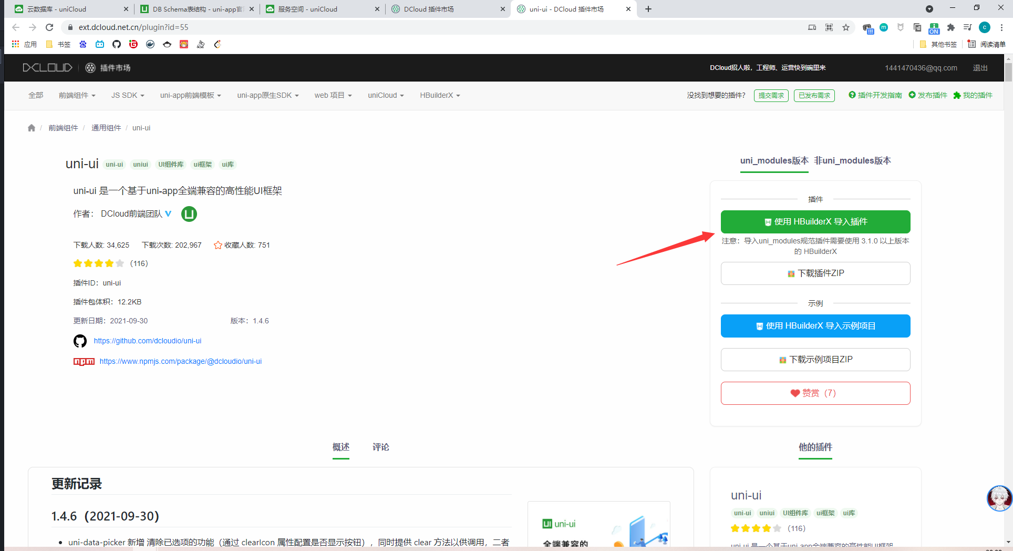Open the browser extensions puzzle icon
The width and height of the screenshot is (1013, 551).
(x=950, y=27)
